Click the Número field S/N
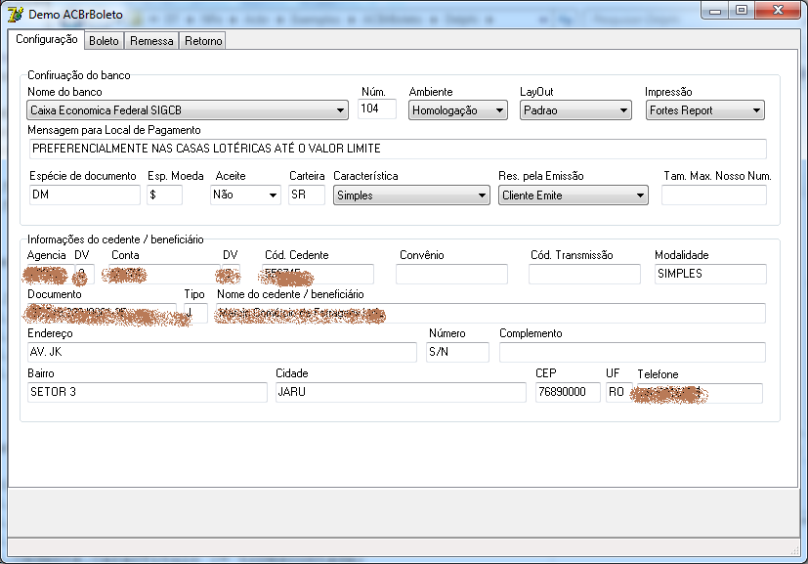This screenshot has width=808, height=564. point(457,353)
